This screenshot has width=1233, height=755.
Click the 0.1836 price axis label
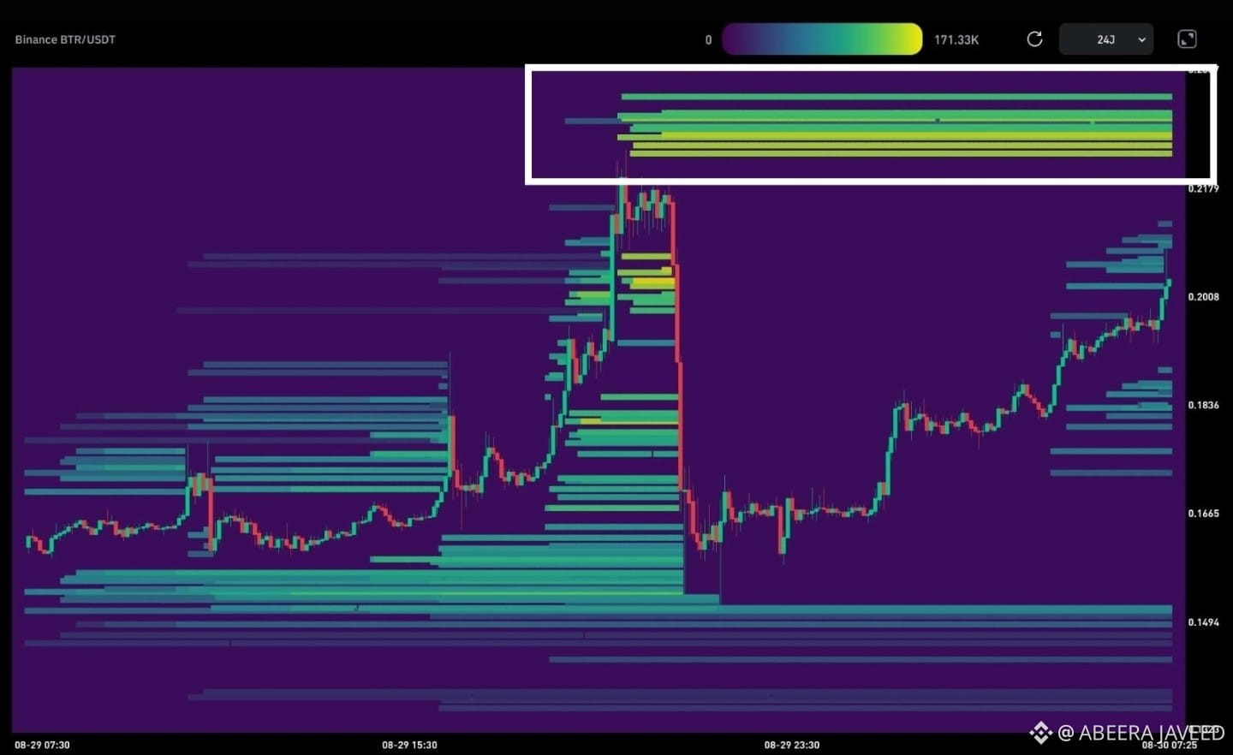(1203, 405)
